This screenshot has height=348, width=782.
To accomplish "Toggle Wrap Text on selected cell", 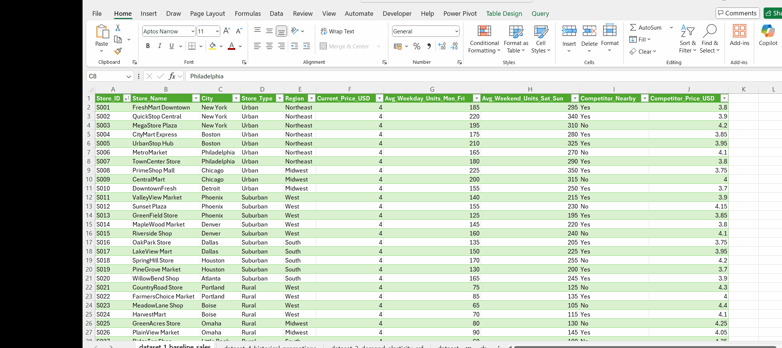I will click(x=337, y=31).
